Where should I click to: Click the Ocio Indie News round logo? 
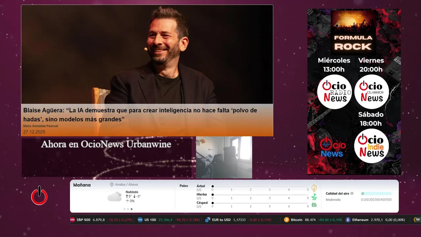point(372,146)
